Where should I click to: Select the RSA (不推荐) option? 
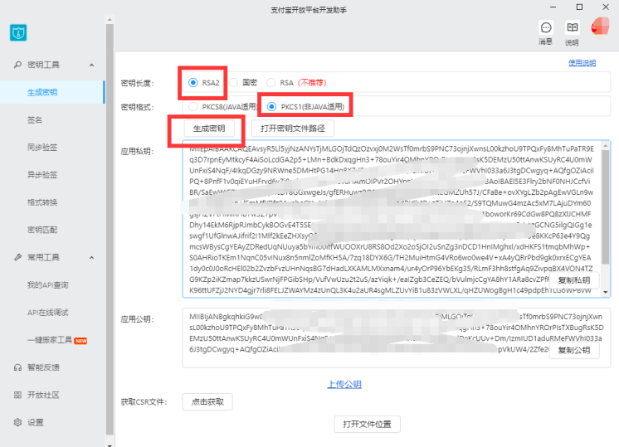pos(271,82)
